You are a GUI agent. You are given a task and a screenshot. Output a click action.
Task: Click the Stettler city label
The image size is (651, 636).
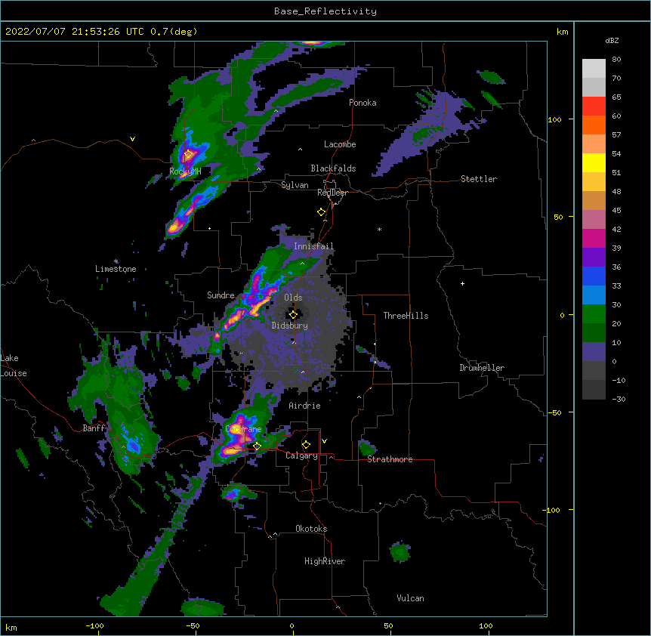click(479, 179)
